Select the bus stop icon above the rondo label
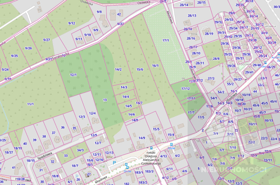This screenshot has height=185, width=280. (151, 148)
